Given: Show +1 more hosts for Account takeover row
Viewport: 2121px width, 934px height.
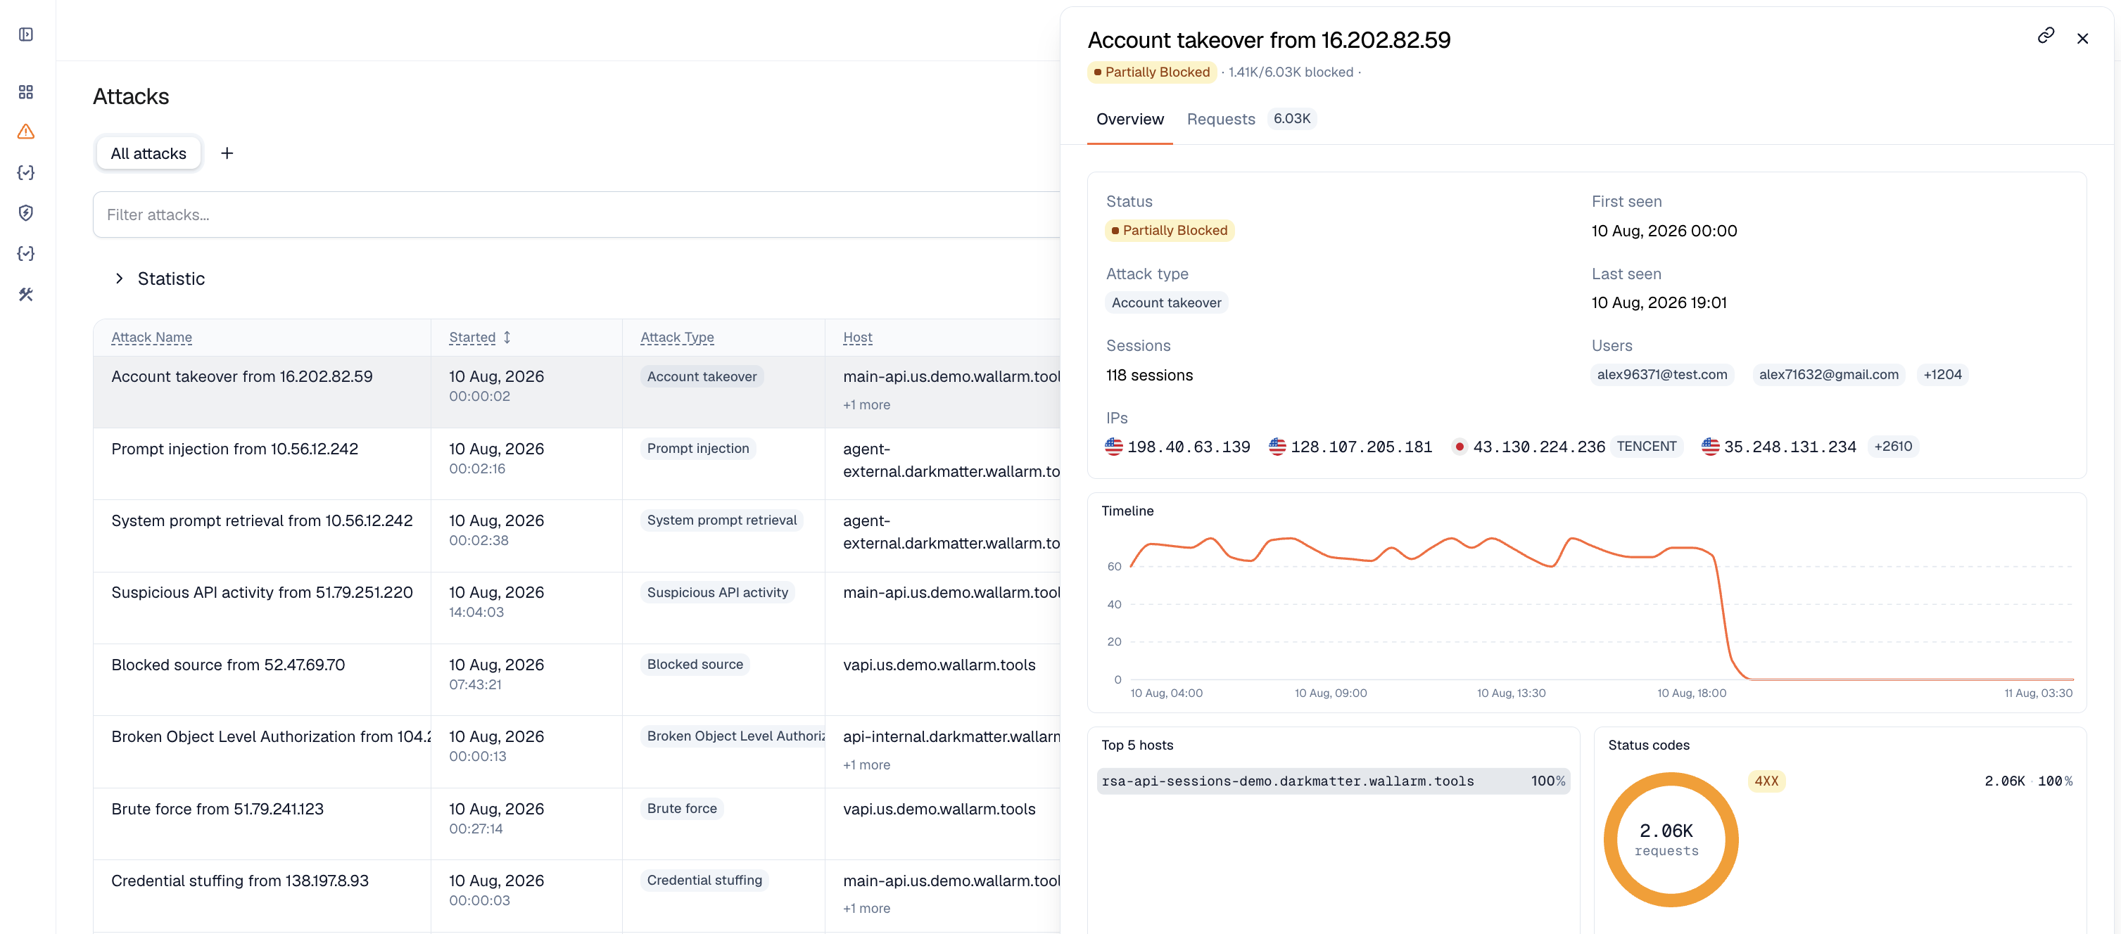Looking at the screenshot, I should [x=866, y=405].
